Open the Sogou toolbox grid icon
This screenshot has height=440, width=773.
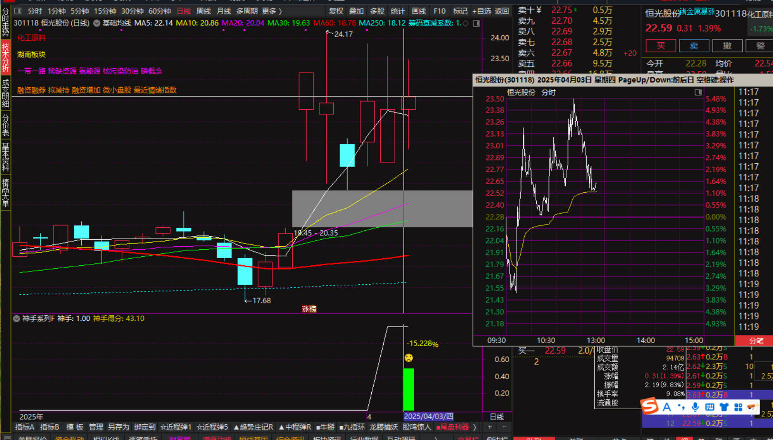point(738,407)
